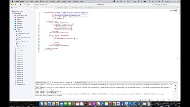Expand the Platforms folder
The height and width of the screenshot is (107, 190).
14,21
